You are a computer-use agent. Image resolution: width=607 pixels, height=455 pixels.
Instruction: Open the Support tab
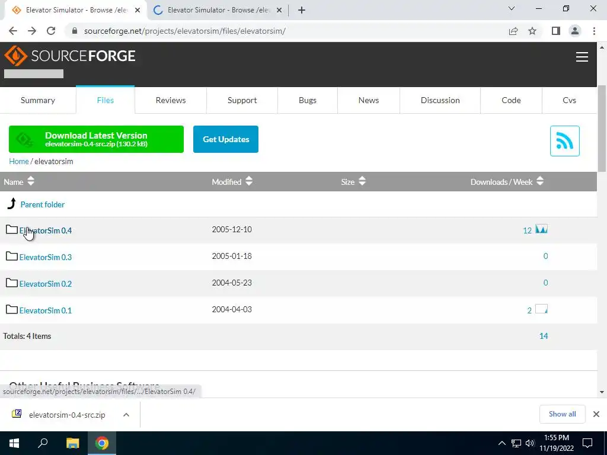(242, 100)
